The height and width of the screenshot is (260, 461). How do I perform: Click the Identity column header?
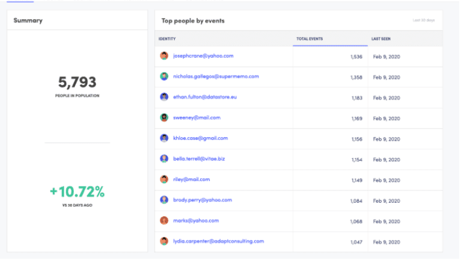pyautogui.click(x=167, y=39)
